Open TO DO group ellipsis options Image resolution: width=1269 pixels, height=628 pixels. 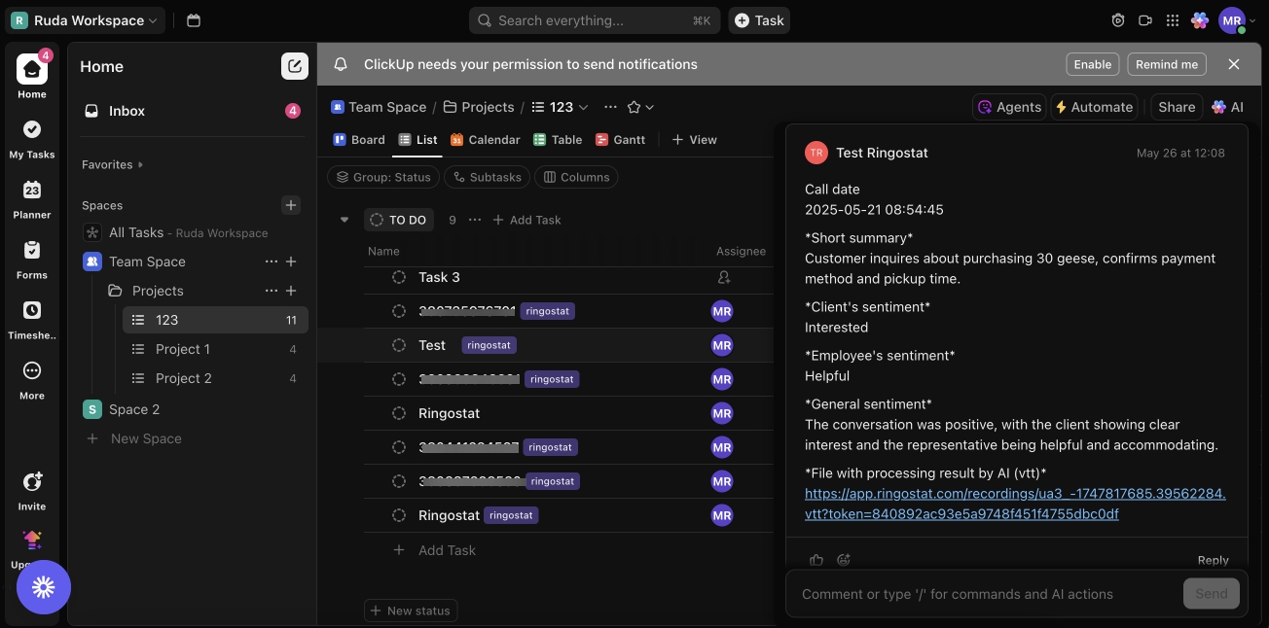475,220
